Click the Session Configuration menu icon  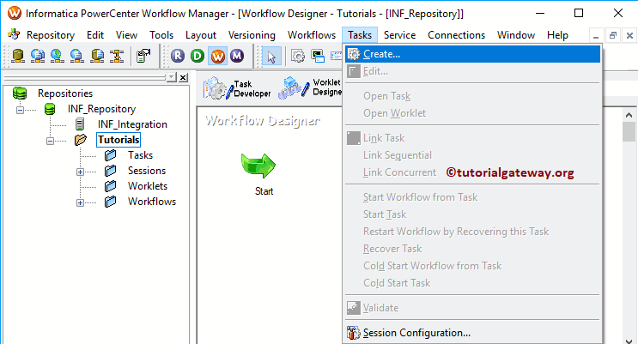point(354,333)
